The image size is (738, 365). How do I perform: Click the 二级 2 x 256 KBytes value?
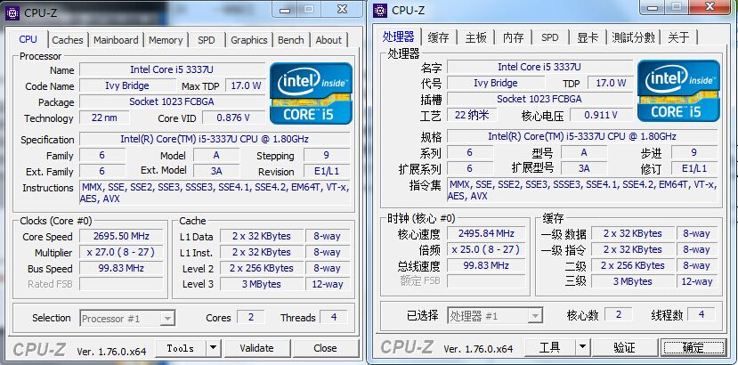pyautogui.click(x=632, y=265)
